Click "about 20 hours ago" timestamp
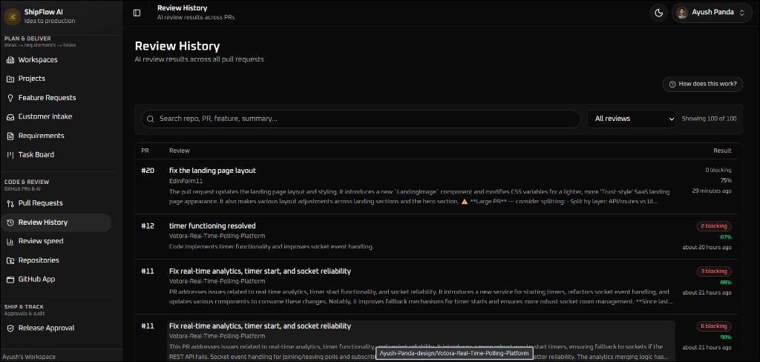The width and height of the screenshot is (760, 362). 707,248
